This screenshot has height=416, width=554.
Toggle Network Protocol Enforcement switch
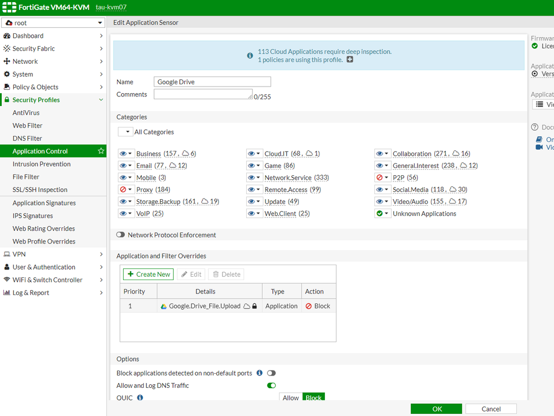pos(120,235)
